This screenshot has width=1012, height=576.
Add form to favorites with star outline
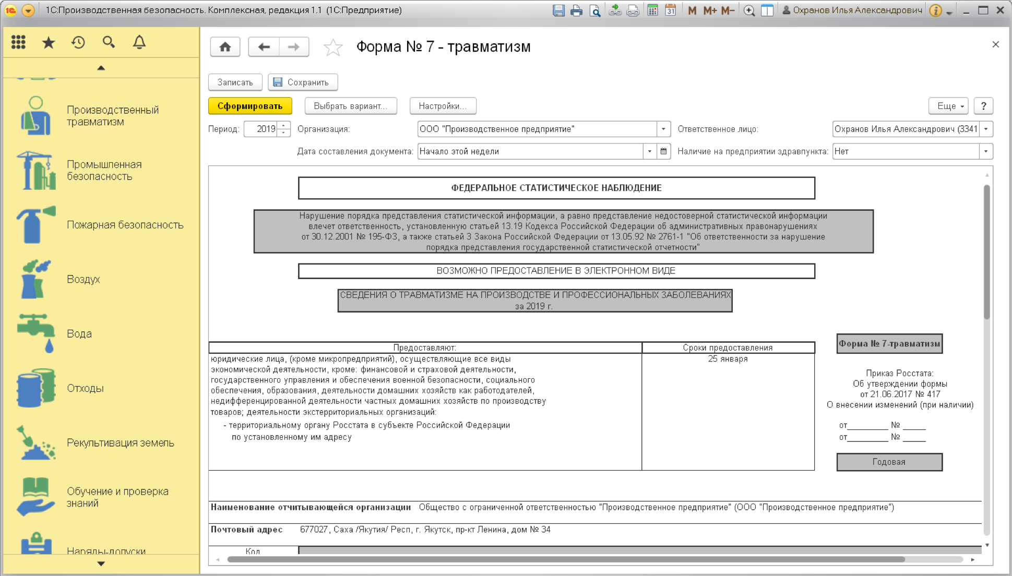click(333, 47)
